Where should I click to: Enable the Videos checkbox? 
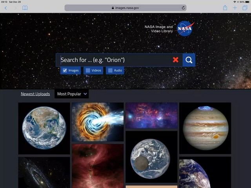click(x=88, y=70)
